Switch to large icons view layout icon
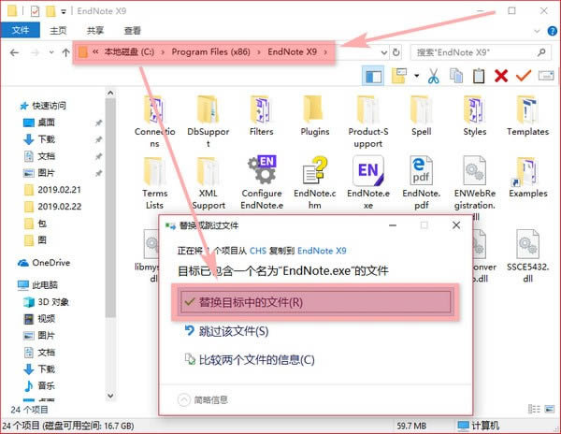 tap(549, 409)
